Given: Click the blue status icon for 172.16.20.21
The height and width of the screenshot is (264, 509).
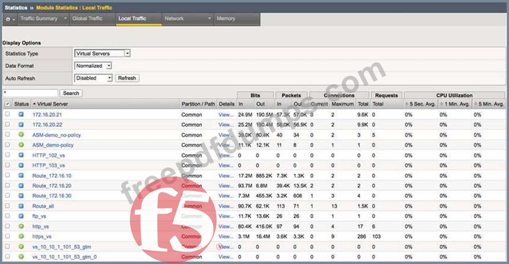Looking at the screenshot, I should pyautogui.click(x=21, y=115).
